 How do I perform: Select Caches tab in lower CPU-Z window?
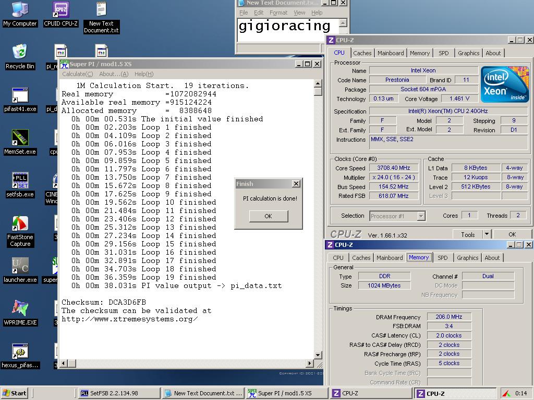click(361, 258)
